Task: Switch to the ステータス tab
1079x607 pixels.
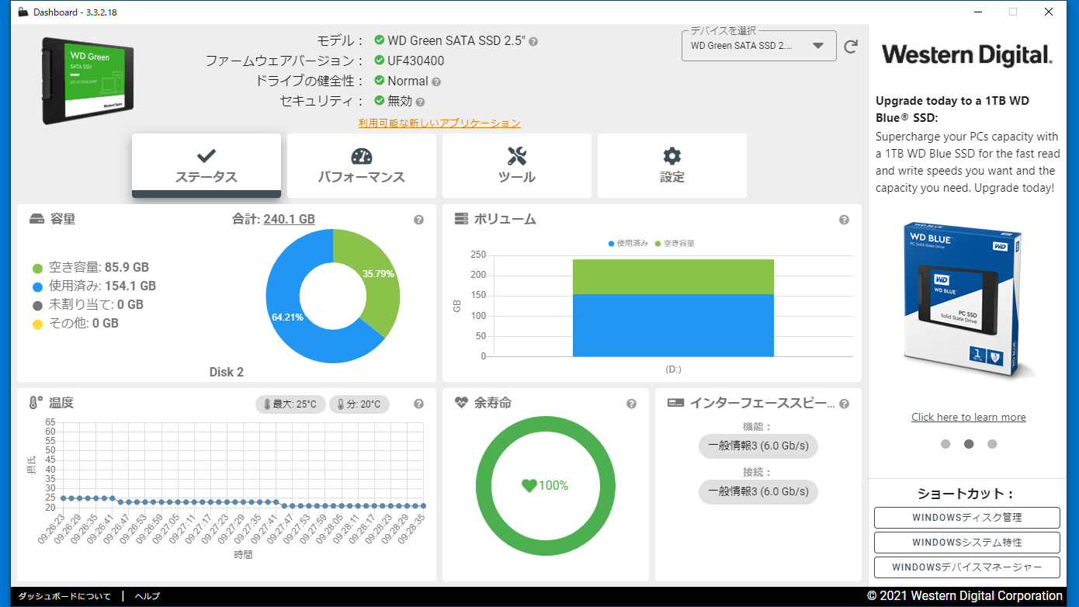Action: [206, 165]
